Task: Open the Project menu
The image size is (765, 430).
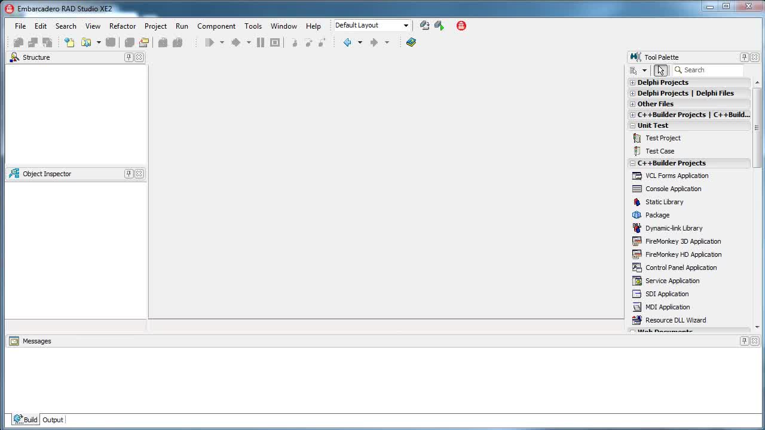Action: pos(155,26)
